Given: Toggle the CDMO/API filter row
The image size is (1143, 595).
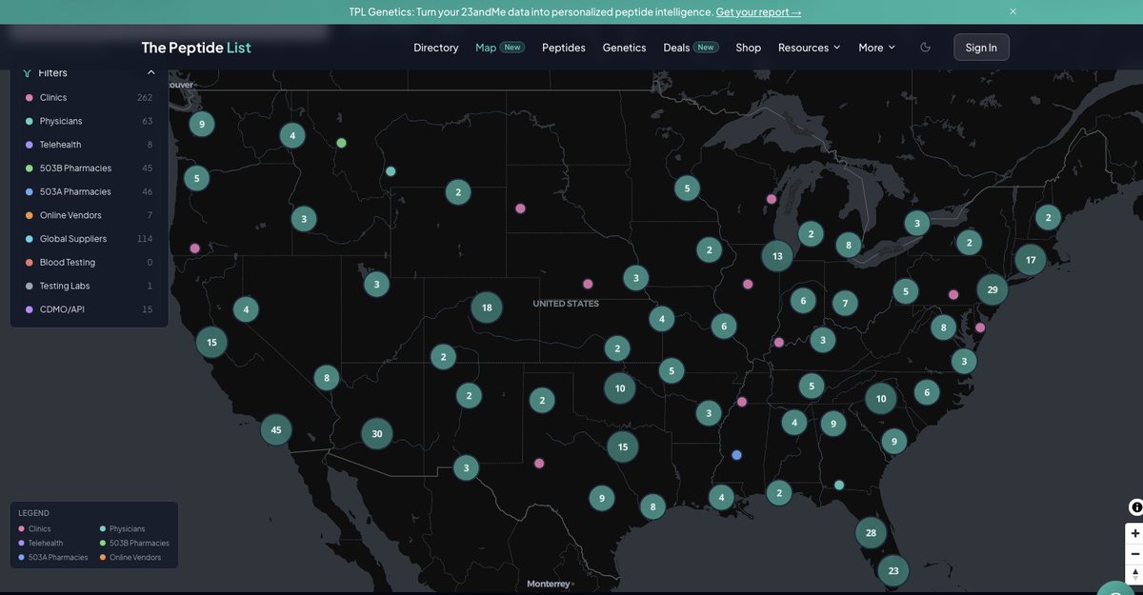Looking at the screenshot, I should click(90, 309).
